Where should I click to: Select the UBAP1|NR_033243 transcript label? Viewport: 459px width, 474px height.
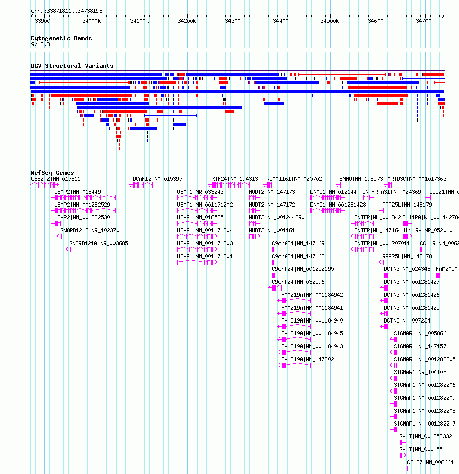point(200,192)
